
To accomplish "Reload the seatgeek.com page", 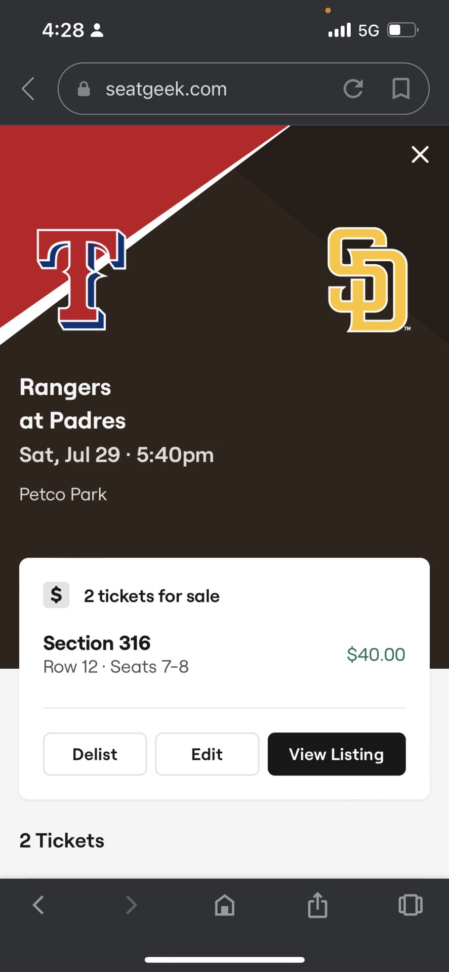I will 353,89.
